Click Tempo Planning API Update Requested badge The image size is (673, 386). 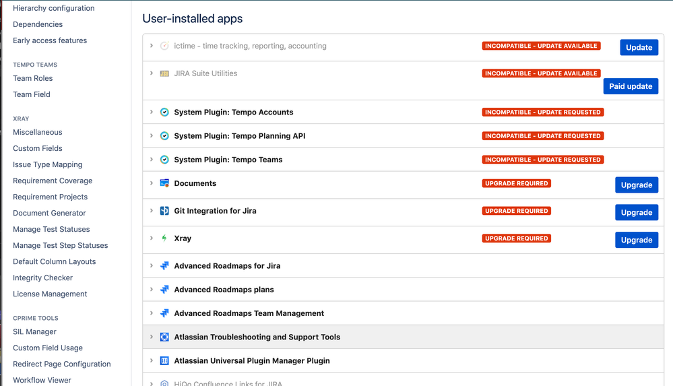pos(542,135)
